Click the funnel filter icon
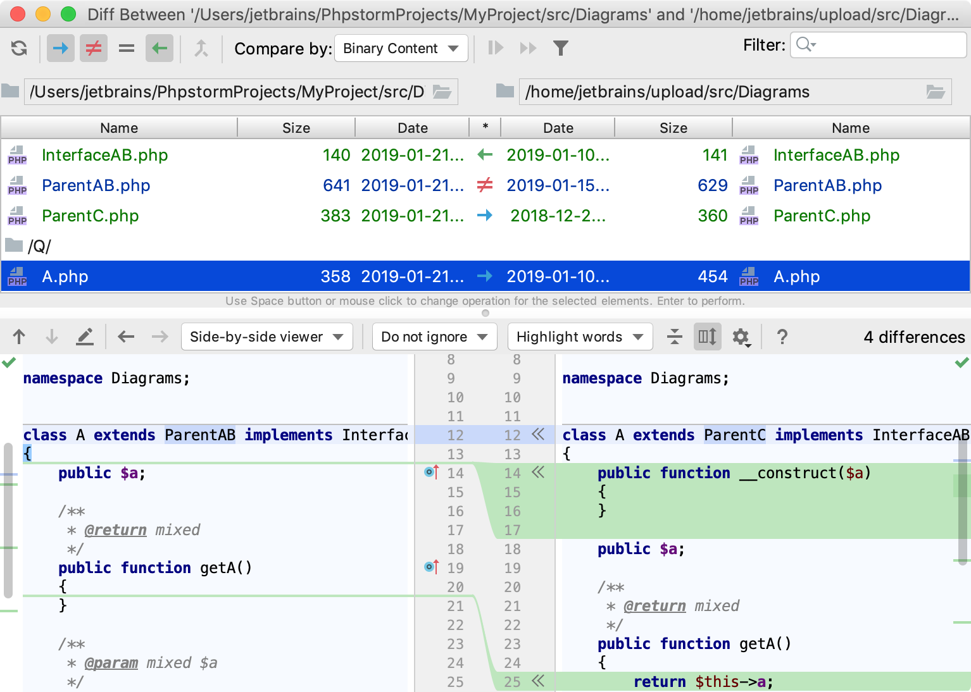 coord(561,48)
